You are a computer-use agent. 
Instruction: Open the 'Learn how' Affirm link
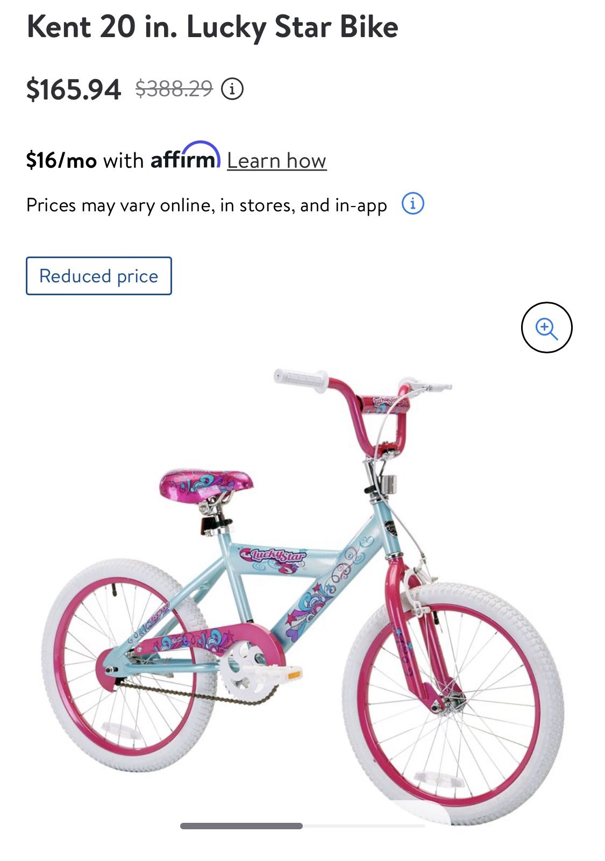[x=276, y=161]
